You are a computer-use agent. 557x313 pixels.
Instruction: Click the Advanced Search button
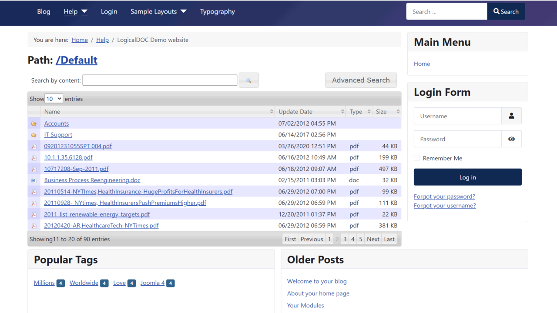click(361, 80)
